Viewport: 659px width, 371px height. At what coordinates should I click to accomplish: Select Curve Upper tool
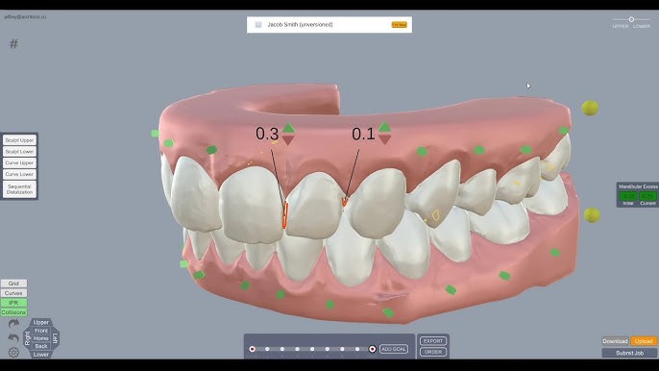click(x=20, y=162)
